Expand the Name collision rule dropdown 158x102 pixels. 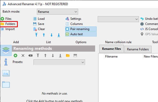coord(118,19)
